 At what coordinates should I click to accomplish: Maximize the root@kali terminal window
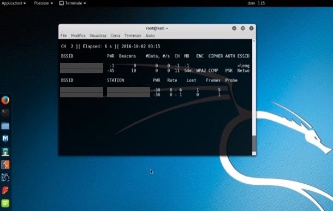tap(243, 28)
